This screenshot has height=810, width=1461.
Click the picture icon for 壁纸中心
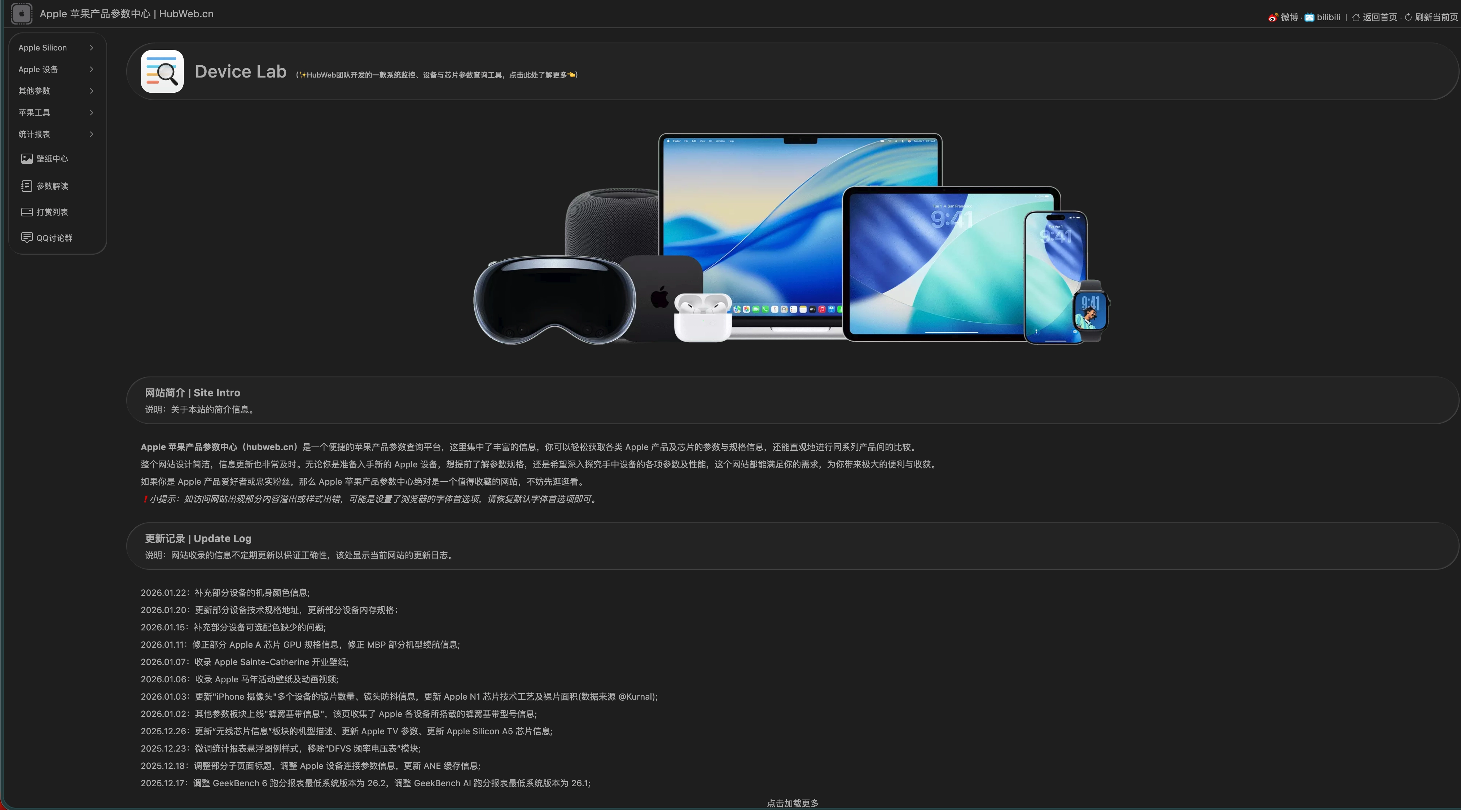tap(27, 159)
